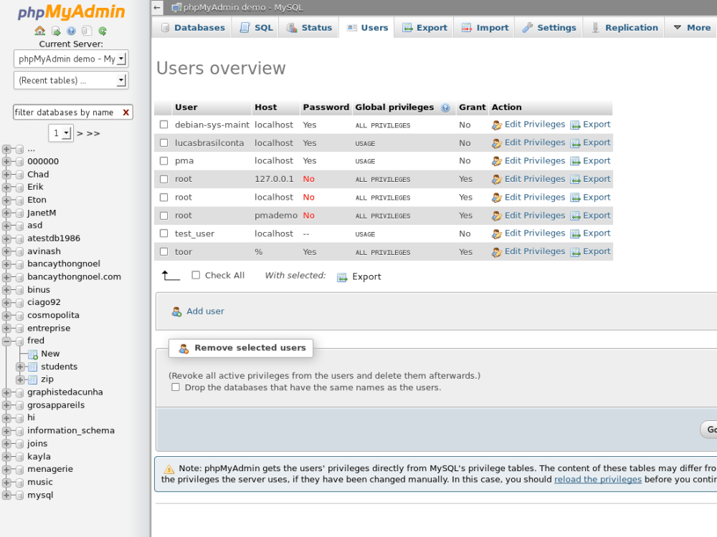The height and width of the screenshot is (537, 717).
Task: Click the Add user link
Action: coord(205,311)
